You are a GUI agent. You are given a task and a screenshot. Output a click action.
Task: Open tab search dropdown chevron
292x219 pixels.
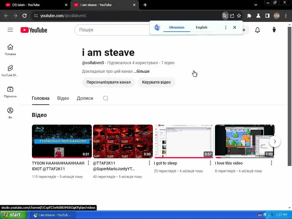click(256, 5)
